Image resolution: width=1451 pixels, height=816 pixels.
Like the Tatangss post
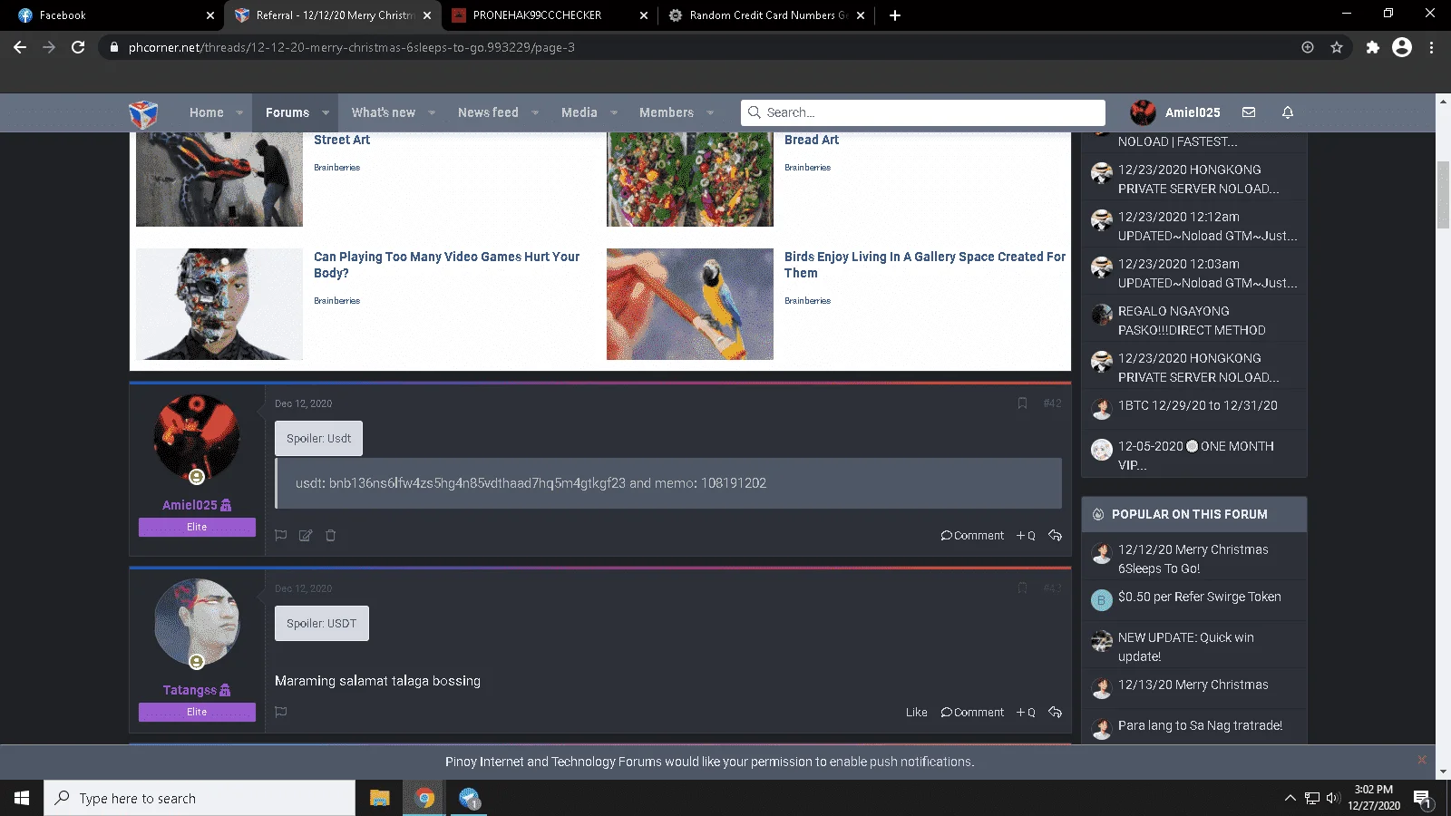916,713
